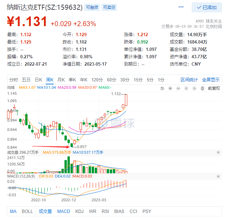This screenshot has width=227, height=220.
Task: Open the 前复权 adjustment dropdown
Action: pos(214,88)
